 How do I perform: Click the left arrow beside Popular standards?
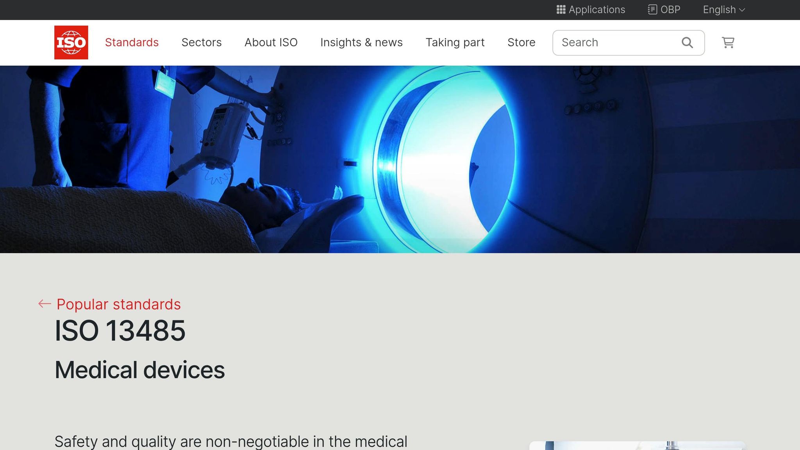tap(45, 304)
